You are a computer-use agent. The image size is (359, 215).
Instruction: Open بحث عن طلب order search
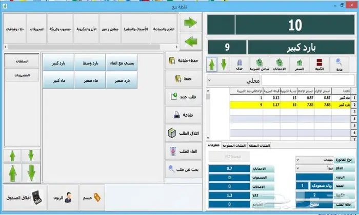coord(184,169)
